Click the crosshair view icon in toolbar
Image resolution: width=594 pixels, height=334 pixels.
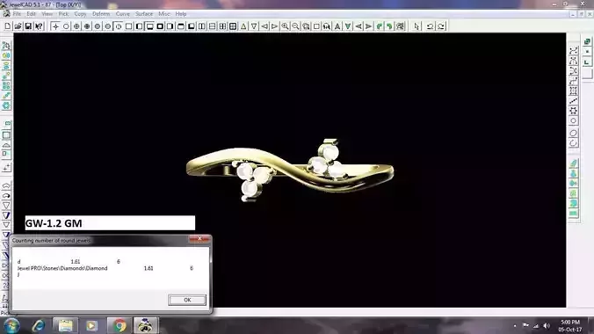[x=55, y=26]
